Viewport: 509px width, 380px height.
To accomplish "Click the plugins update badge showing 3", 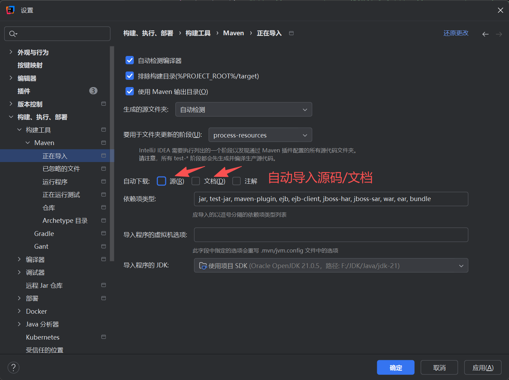I will [x=93, y=91].
